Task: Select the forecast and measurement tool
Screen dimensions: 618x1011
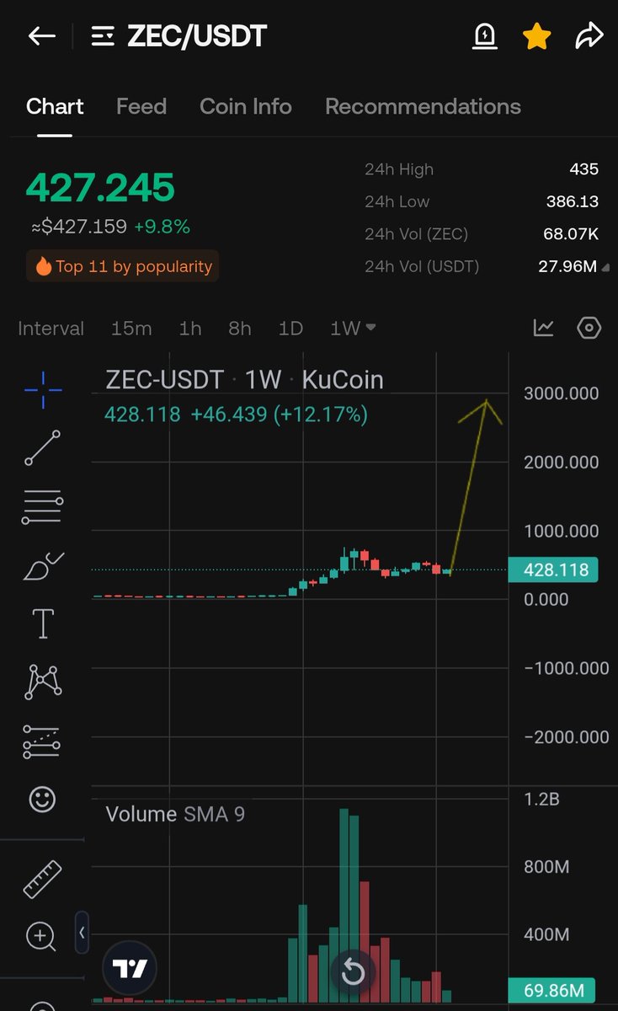Action: (43, 741)
